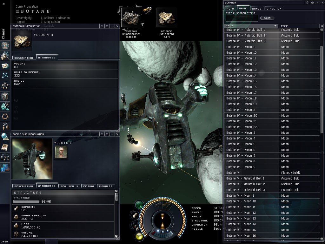Open the character sheet Vitruvian icon
The width and height of the screenshot is (325, 244).
pos(5,45)
